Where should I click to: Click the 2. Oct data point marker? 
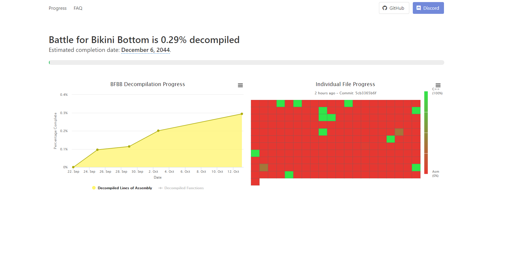(x=158, y=131)
